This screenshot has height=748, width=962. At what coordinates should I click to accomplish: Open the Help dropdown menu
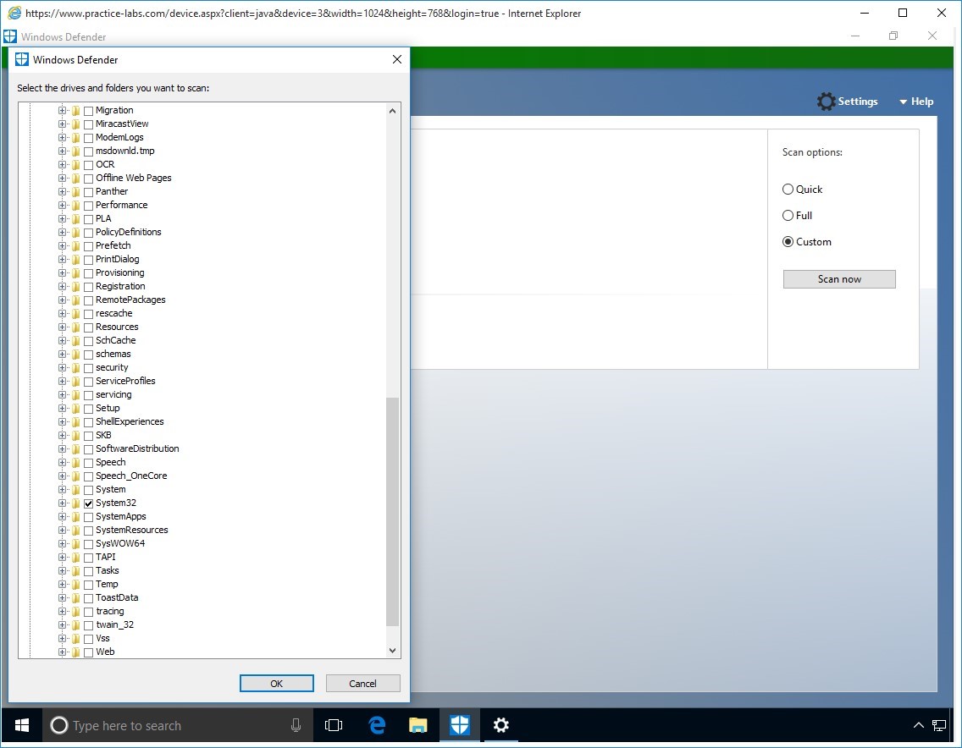pos(915,102)
